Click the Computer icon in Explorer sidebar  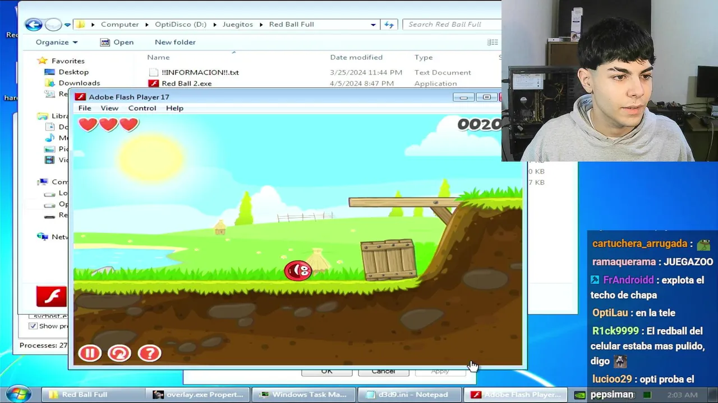pos(43,182)
